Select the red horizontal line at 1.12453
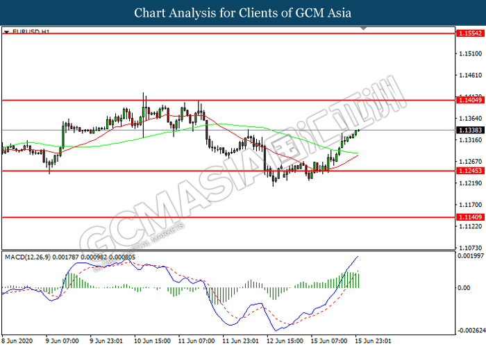Viewport: 486px width, 347px height. (208, 171)
